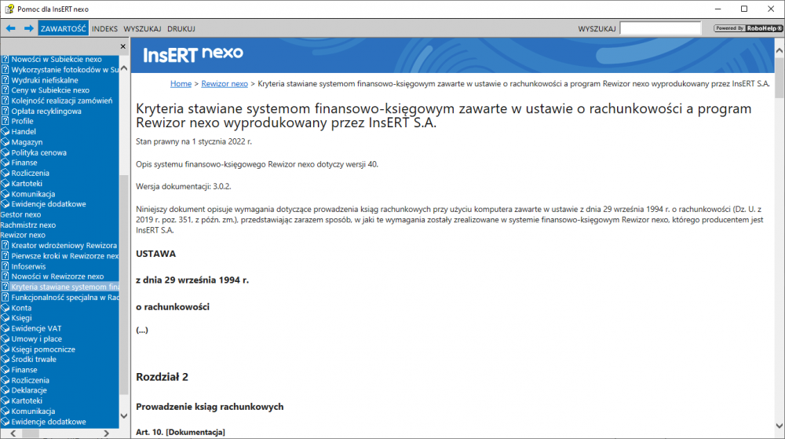Click the forward navigation arrow icon
This screenshot has height=439, width=785.
pos(28,28)
